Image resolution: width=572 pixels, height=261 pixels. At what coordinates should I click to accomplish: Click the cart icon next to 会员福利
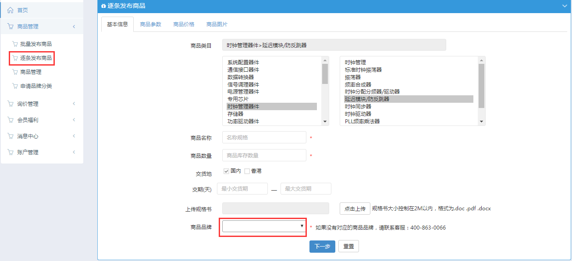pyautogui.click(x=10, y=120)
